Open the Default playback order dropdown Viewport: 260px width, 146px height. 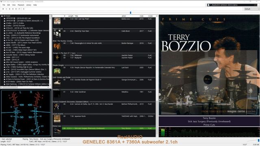(252, 9)
